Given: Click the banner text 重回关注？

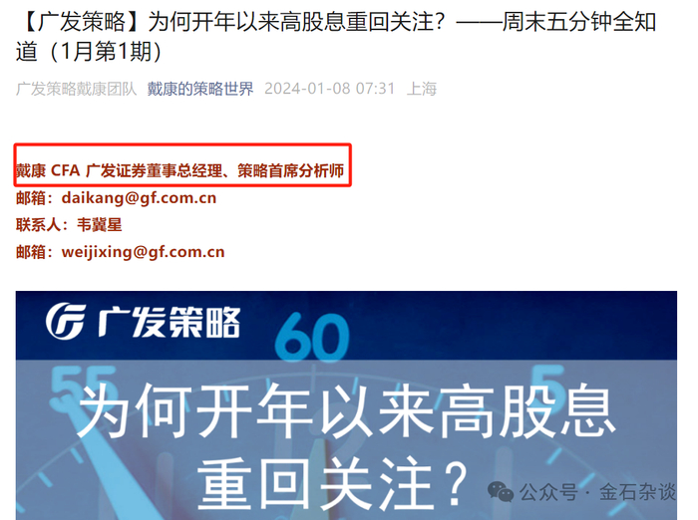Looking at the screenshot, I should click(332, 484).
